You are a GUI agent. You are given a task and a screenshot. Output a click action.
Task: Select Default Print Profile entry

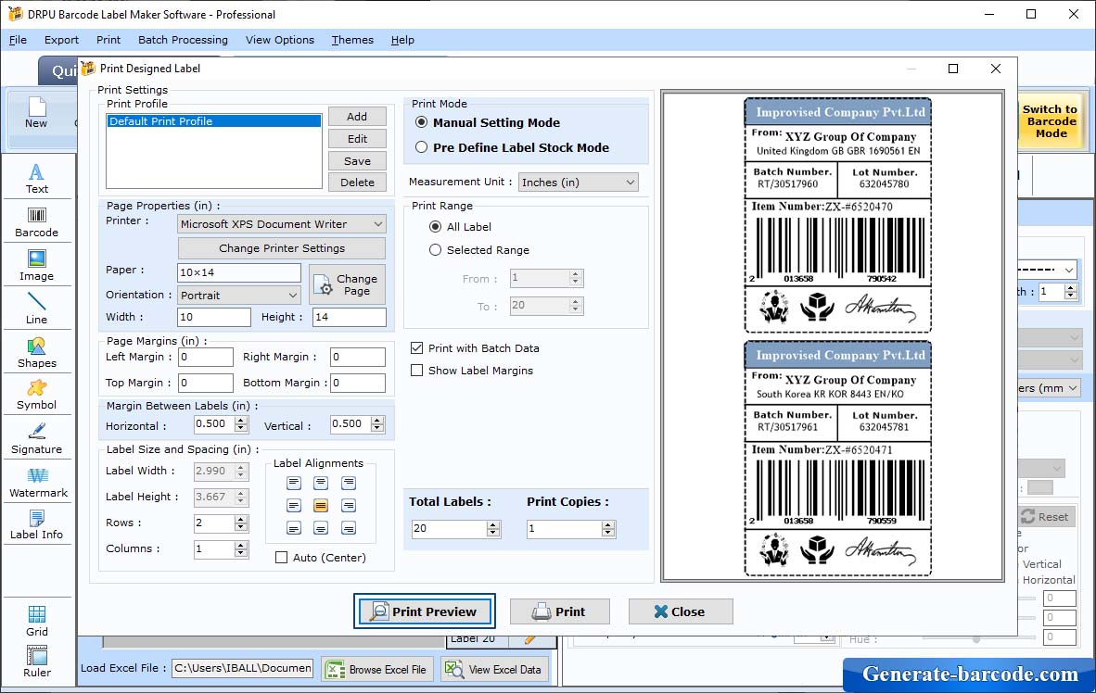214,120
